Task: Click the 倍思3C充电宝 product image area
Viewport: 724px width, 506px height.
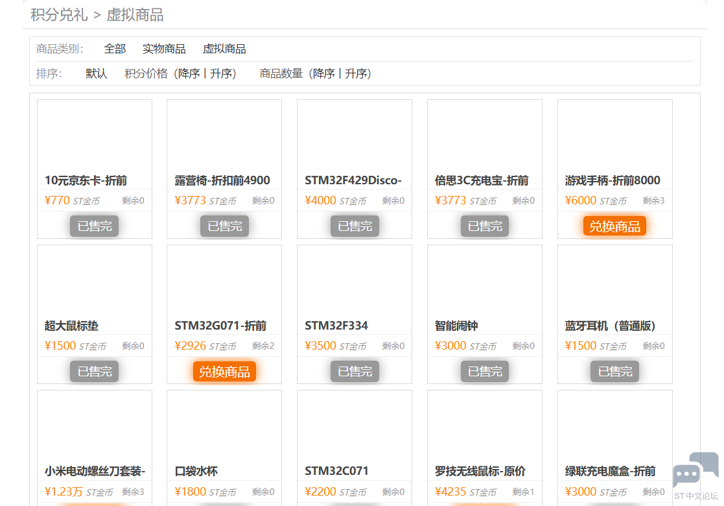Action: click(x=484, y=135)
